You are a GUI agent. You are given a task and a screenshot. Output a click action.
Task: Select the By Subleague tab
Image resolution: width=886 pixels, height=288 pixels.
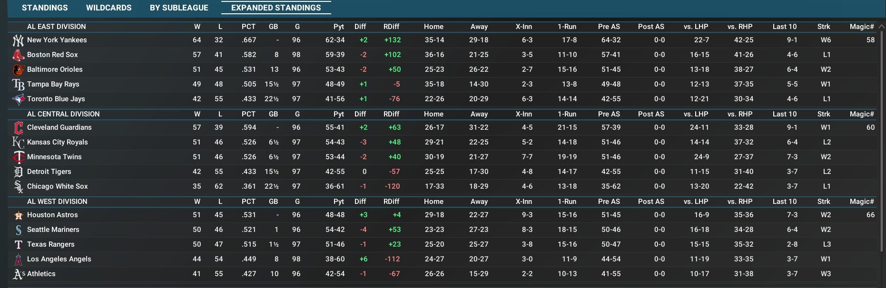pyautogui.click(x=179, y=8)
